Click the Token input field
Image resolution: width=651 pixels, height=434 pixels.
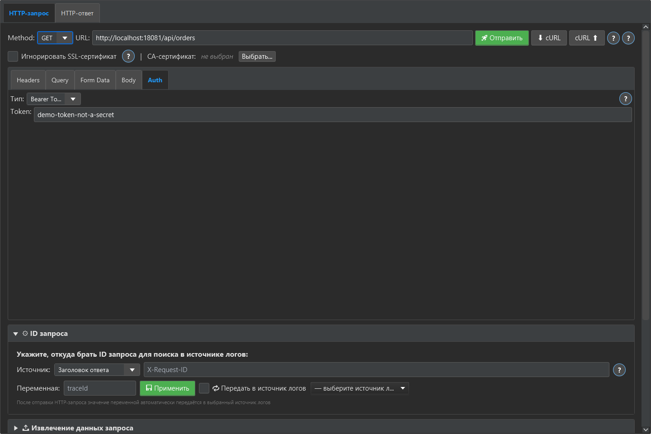coord(333,115)
